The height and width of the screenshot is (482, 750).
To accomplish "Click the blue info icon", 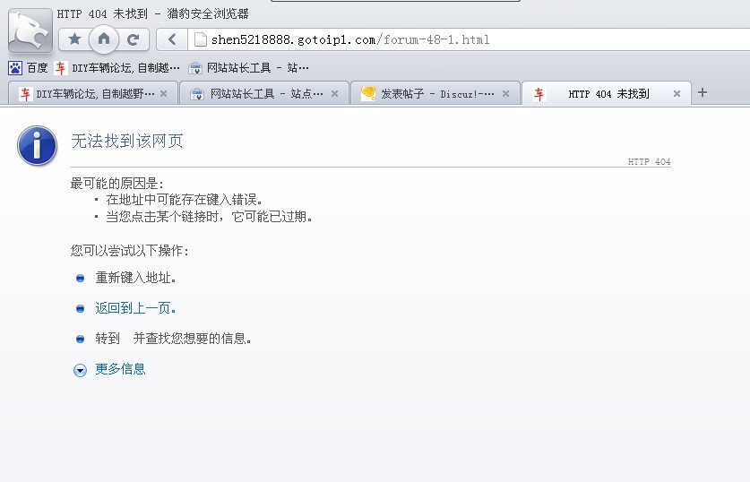I will (38, 145).
